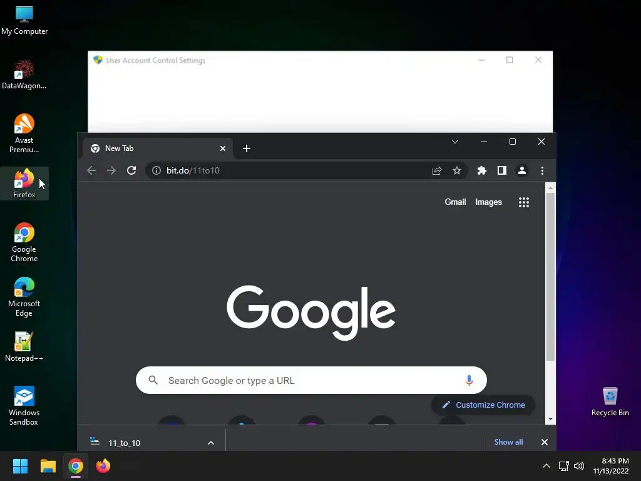The image size is (641, 481).
Task: Minimize the Chrome window
Action: pos(484,142)
